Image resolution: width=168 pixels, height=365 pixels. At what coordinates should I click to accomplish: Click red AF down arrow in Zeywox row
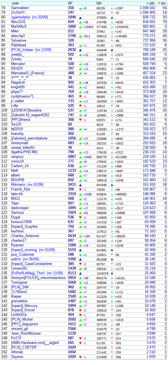click(x=80, y=357)
